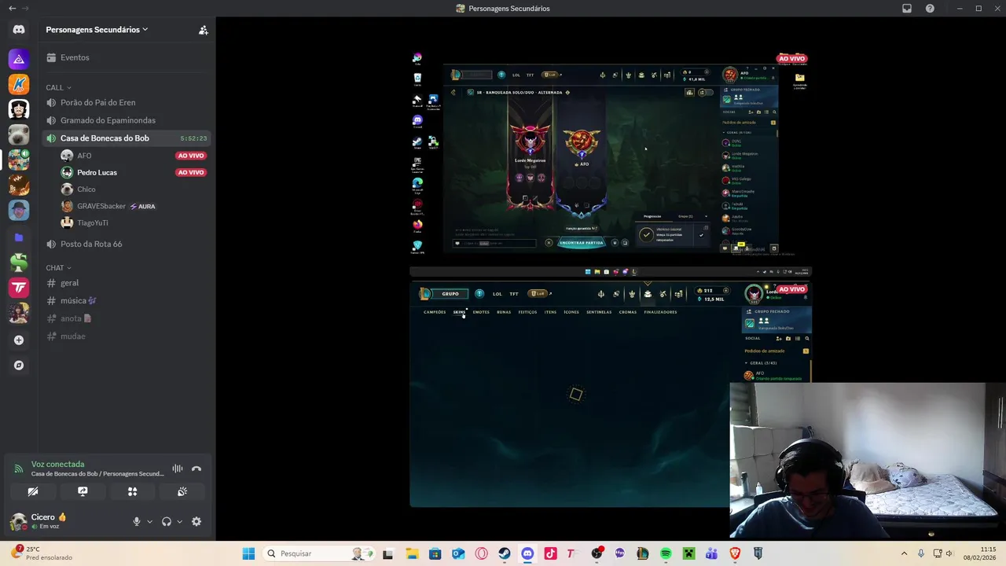Viewport: 1006px width, 566px height.
Task: Open Spotify from the taskbar
Action: click(x=666, y=553)
